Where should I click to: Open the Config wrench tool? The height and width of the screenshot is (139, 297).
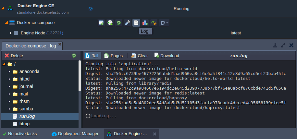point(128,23)
